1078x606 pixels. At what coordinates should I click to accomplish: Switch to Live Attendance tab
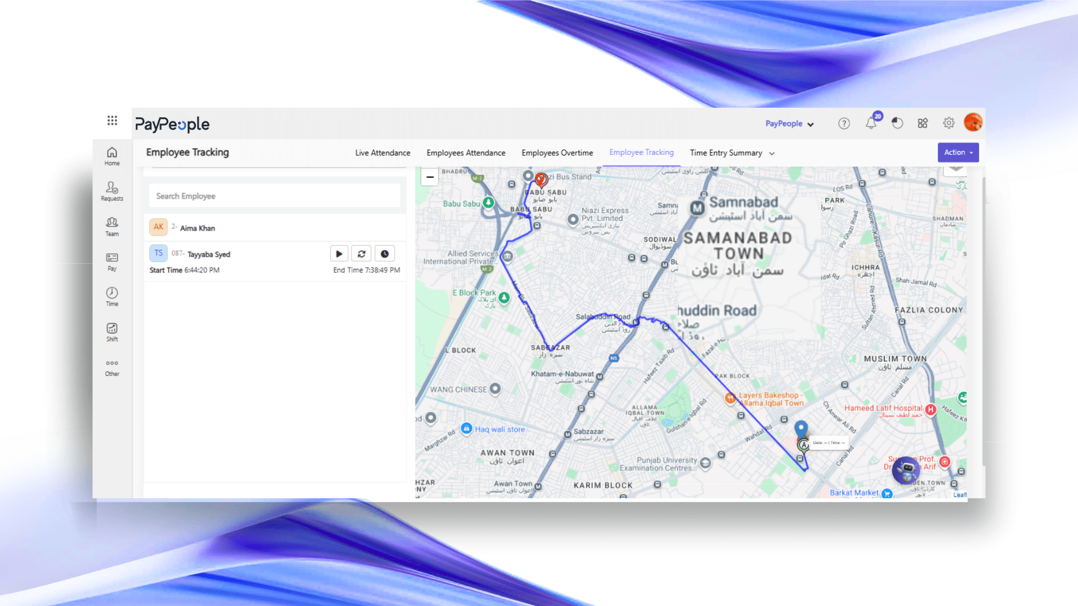[x=382, y=153]
